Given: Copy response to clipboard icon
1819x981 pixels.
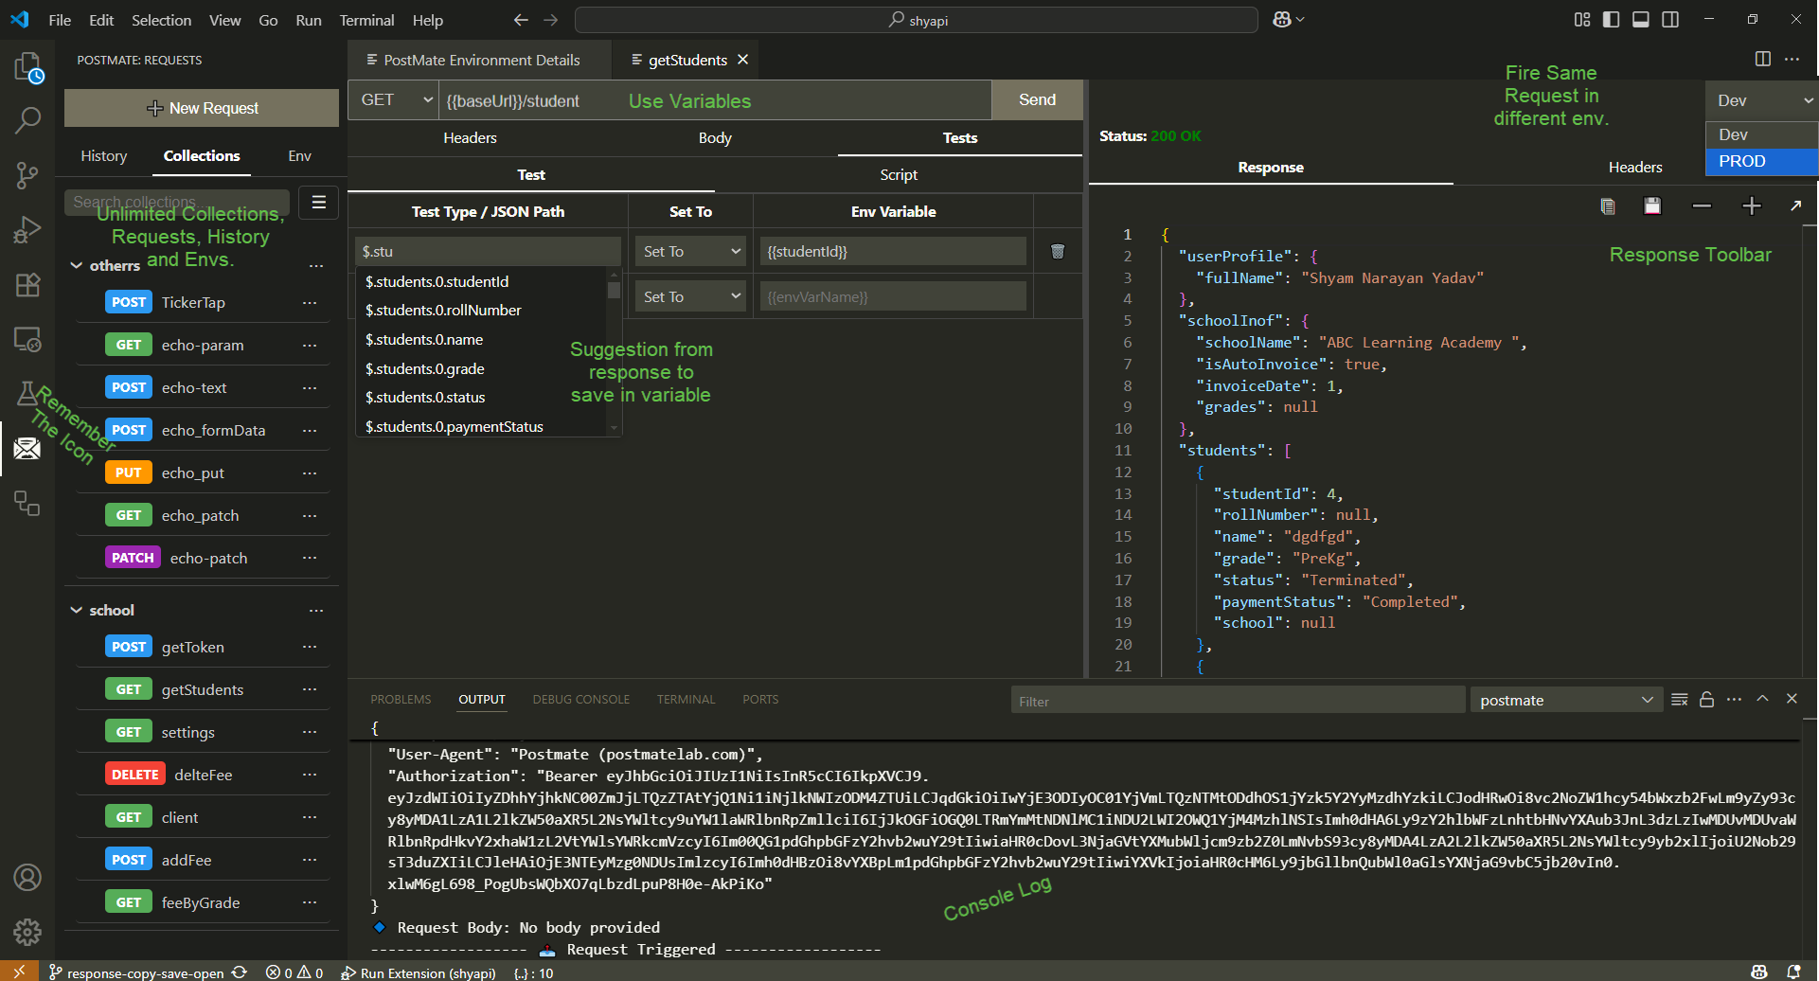Looking at the screenshot, I should click(x=1607, y=205).
